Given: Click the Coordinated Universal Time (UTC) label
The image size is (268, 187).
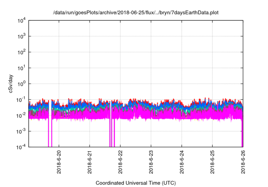Looking at the screenshot, I should pyautogui.click(x=136, y=183).
